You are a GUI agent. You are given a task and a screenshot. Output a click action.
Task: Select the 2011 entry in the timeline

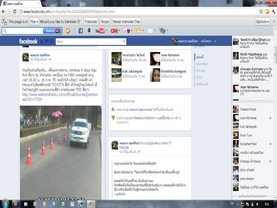pyautogui.click(x=199, y=77)
